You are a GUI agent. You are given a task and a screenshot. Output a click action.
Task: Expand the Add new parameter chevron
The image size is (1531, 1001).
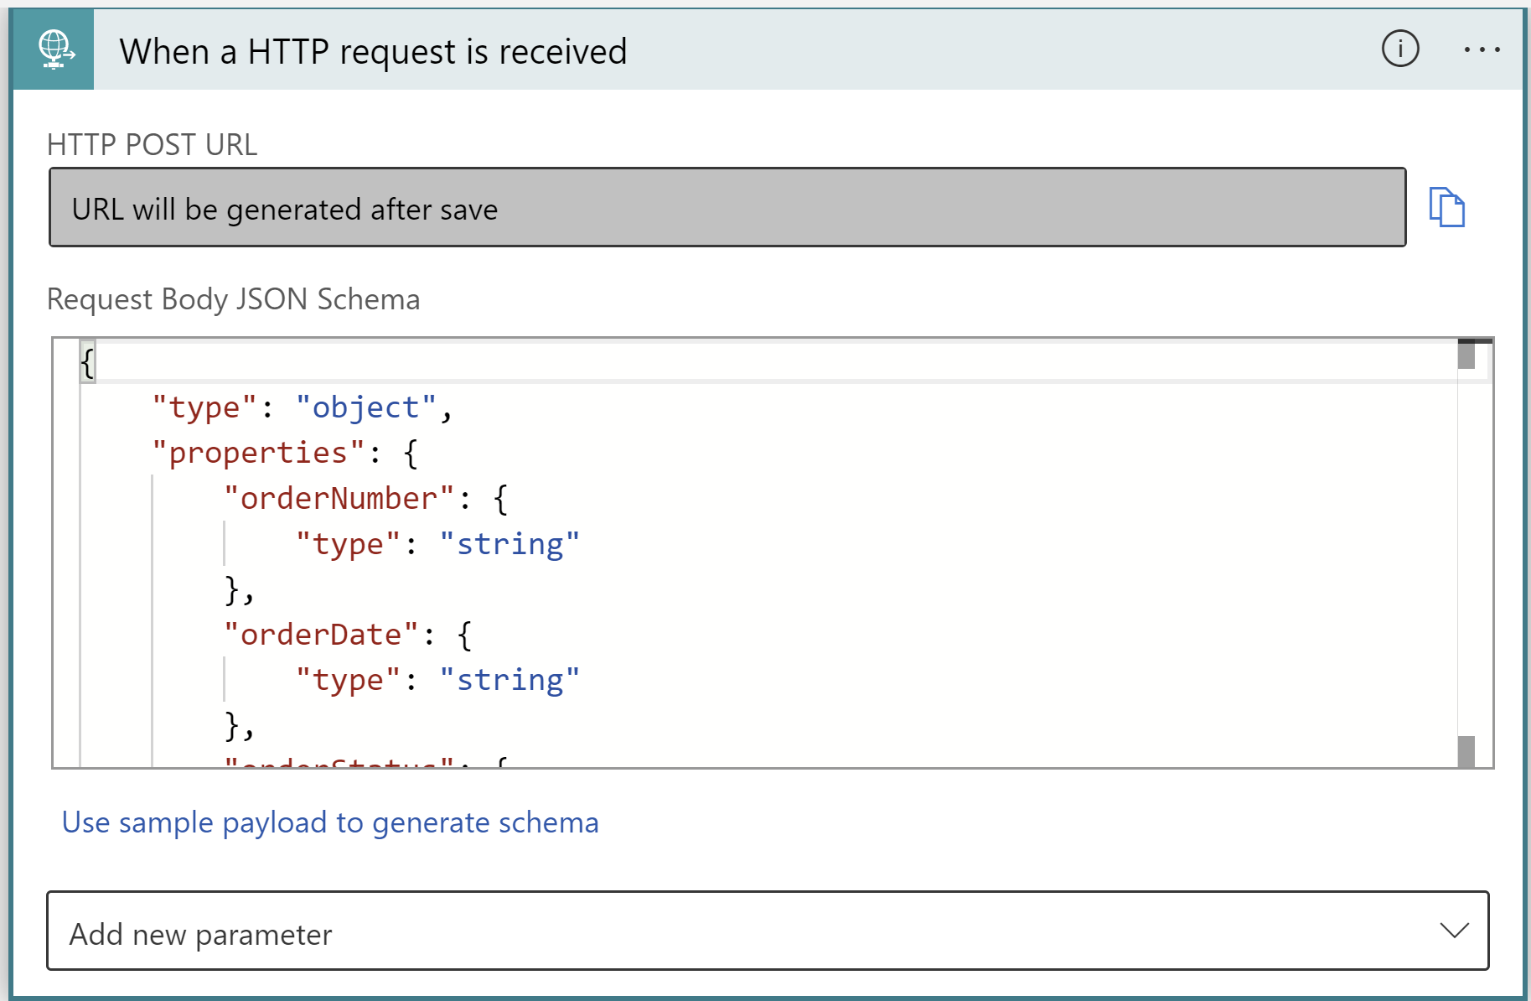click(1454, 931)
